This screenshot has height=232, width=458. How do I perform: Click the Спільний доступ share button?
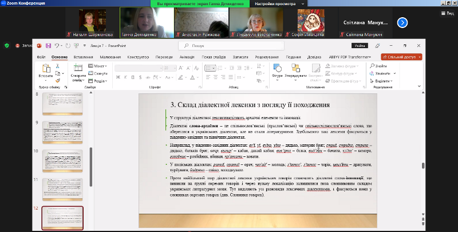tap(400, 57)
